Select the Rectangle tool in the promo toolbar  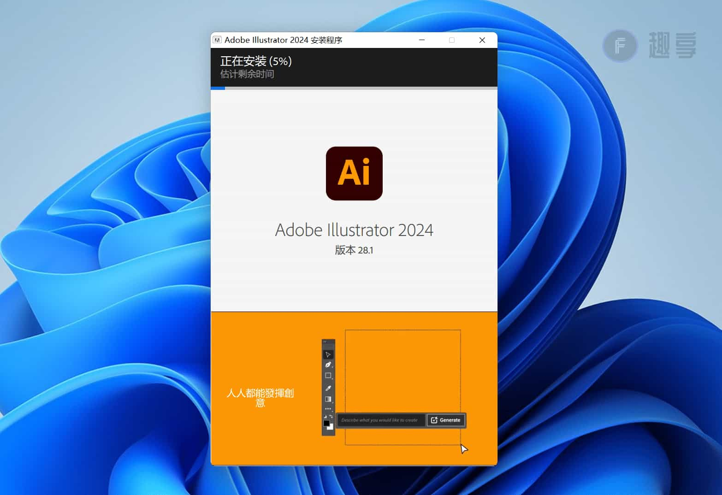pyautogui.click(x=328, y=376)
